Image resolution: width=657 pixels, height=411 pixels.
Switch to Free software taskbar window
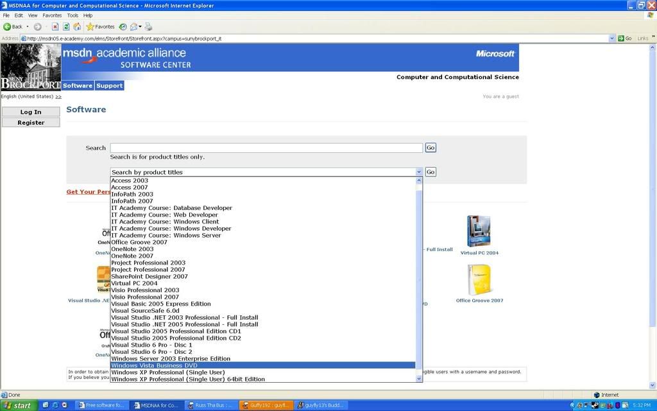pyautogui.click(x=101, y=405)
